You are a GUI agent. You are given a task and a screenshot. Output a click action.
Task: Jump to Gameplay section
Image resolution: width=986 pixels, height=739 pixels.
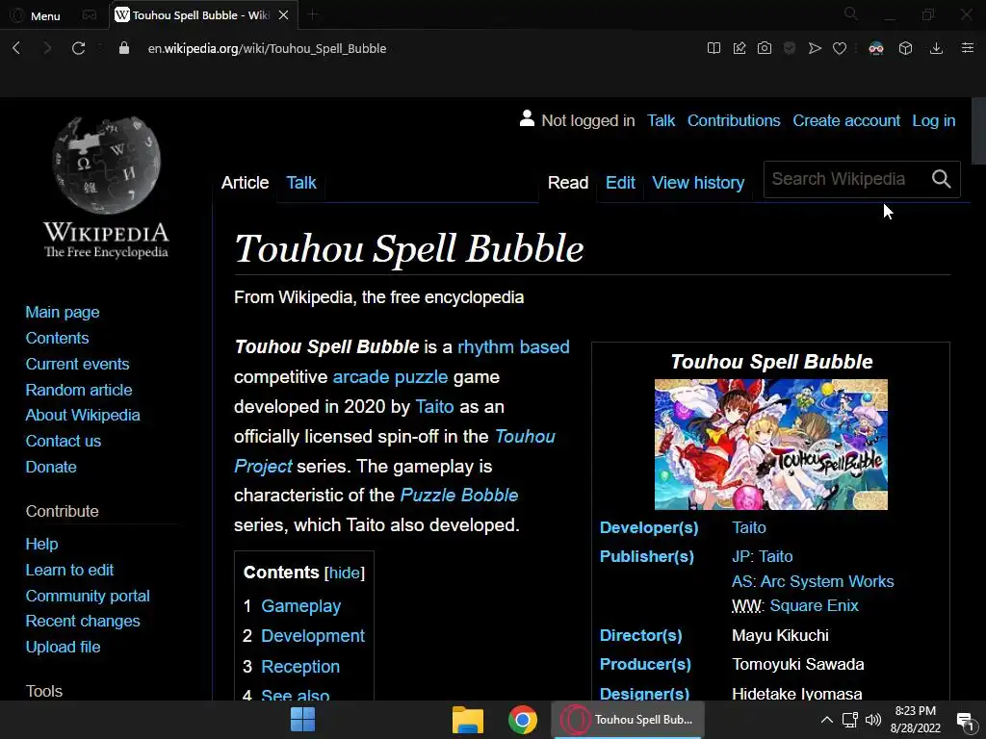click(300, 606)
